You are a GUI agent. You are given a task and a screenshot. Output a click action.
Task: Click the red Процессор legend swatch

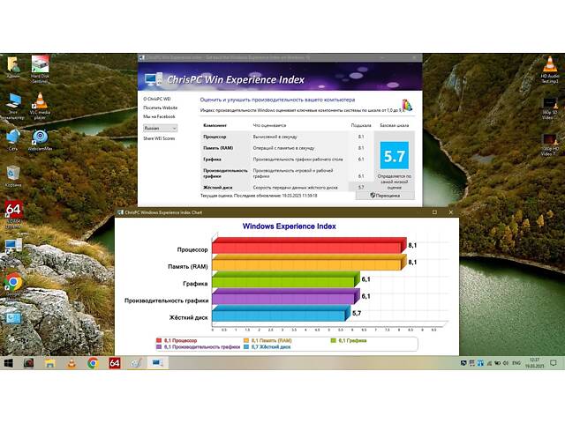pos(159,340)
